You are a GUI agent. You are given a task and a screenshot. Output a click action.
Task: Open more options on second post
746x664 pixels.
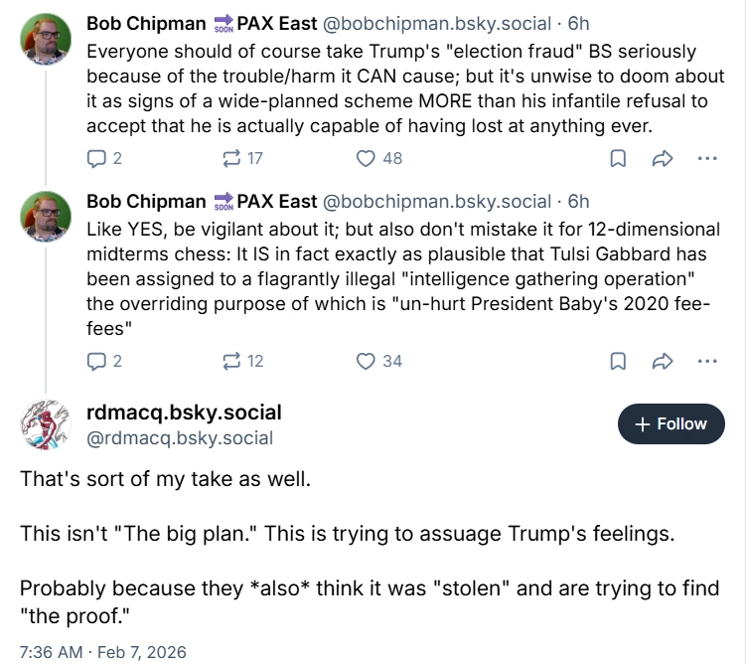(707, 361)
